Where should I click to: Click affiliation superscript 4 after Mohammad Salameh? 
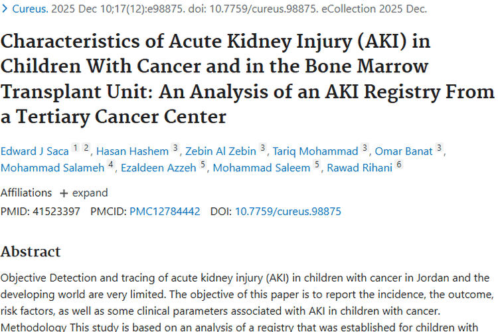coord(112,165)
